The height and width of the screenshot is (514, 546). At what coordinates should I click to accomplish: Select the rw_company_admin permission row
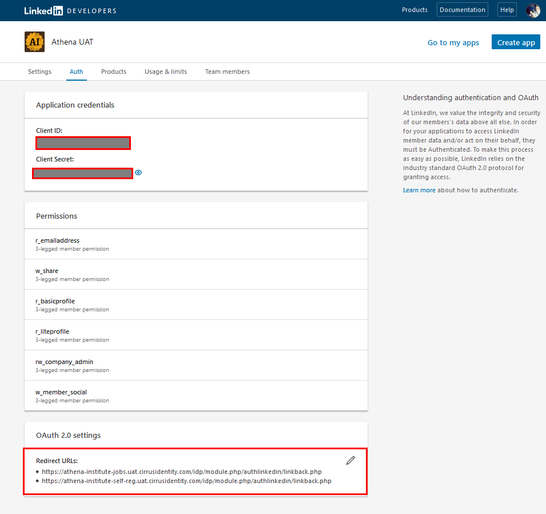click(x=196, y=365)
